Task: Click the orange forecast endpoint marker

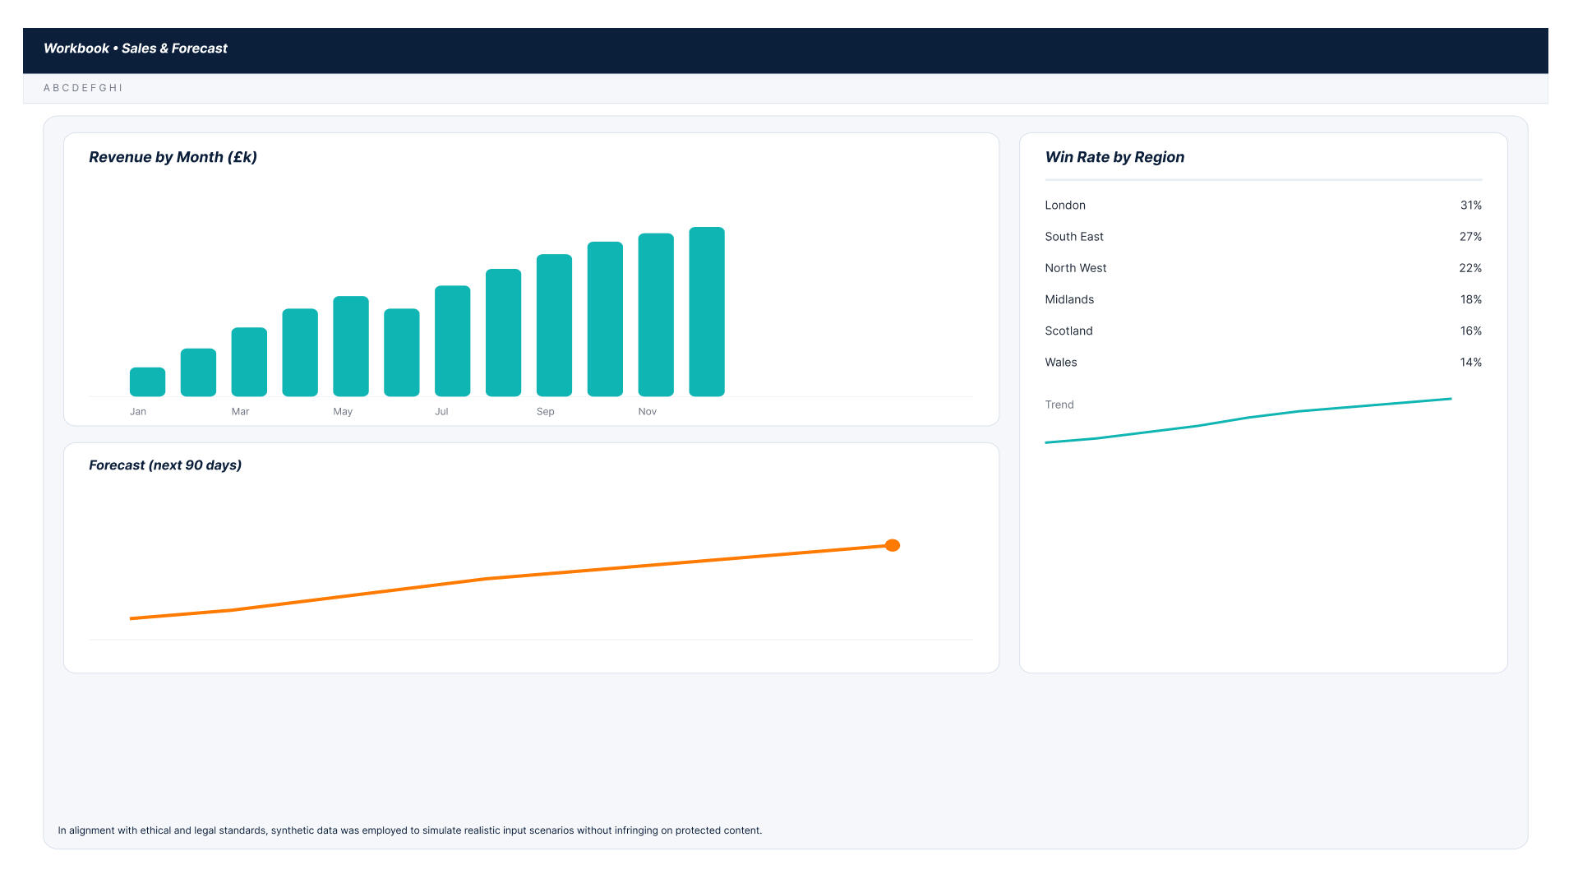Action: [x=892, y=545]
